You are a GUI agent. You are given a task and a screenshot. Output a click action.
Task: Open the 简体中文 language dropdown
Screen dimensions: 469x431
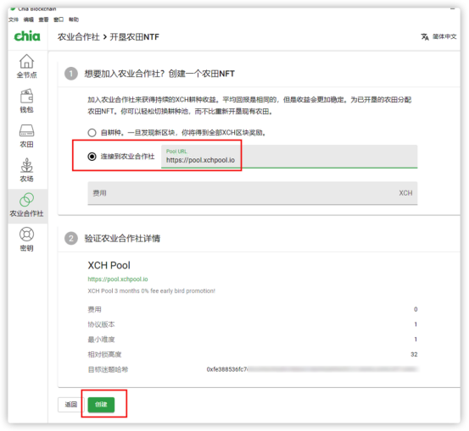(444, 36)
